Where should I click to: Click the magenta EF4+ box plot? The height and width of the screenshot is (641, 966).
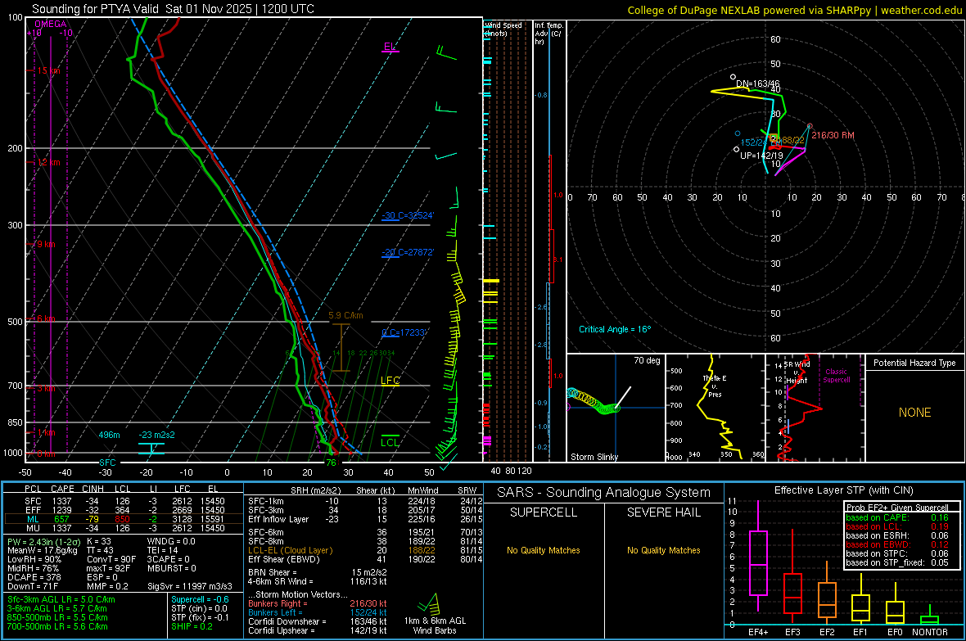pos(758,562)
